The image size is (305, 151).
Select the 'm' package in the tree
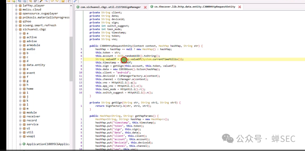[27, 109]
